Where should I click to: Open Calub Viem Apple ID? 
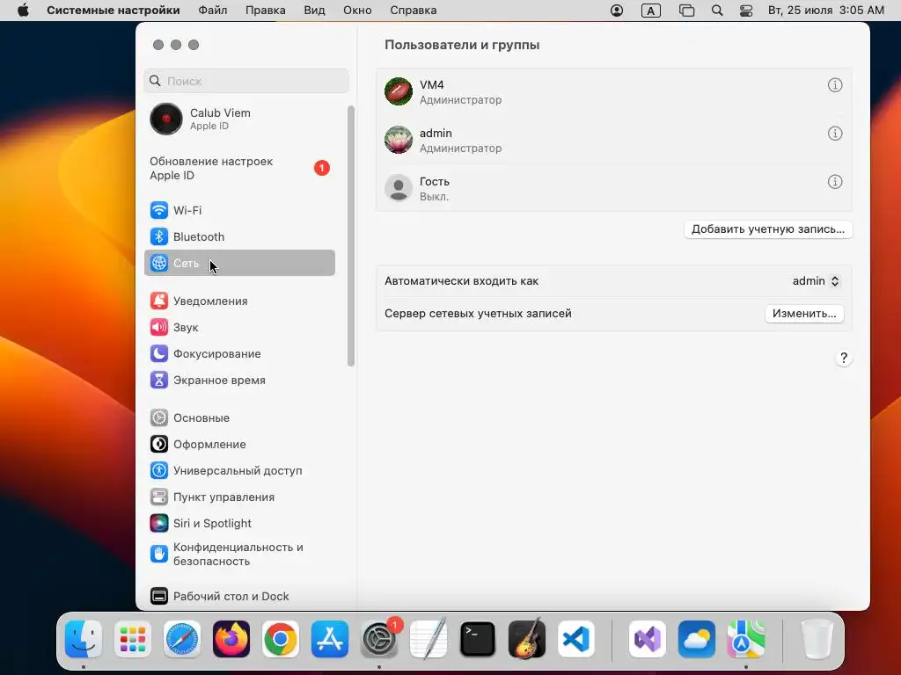tap(239, 119)
